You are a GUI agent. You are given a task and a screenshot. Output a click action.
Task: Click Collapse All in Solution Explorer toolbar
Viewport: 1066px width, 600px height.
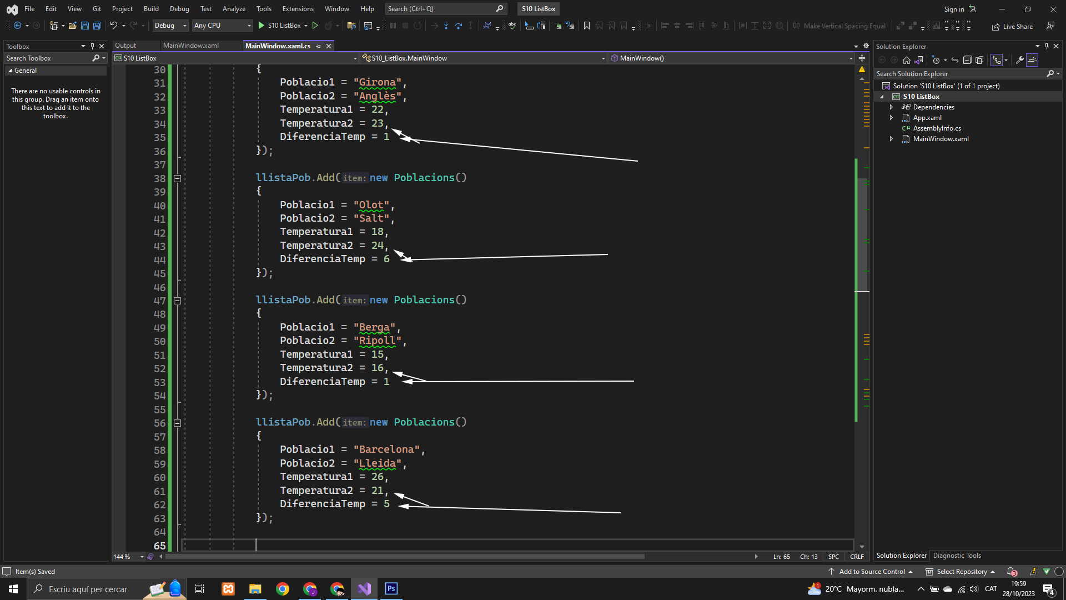pos(967,60)
